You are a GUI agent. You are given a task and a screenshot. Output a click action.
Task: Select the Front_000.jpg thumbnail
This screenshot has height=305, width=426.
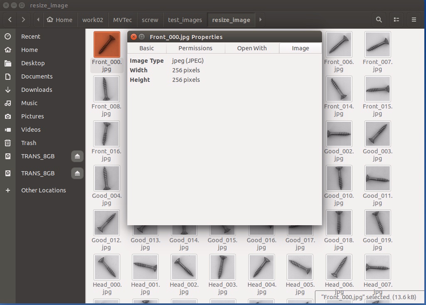[107, 44]
